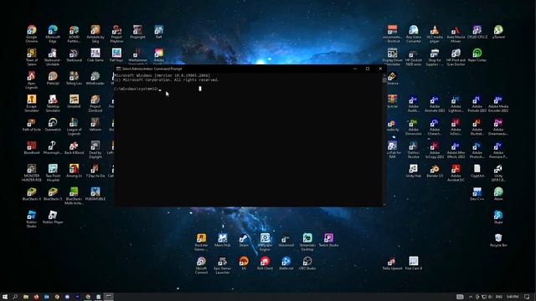
Task: Select the Any Video Converter desktop icon
Action: [413, 33]
